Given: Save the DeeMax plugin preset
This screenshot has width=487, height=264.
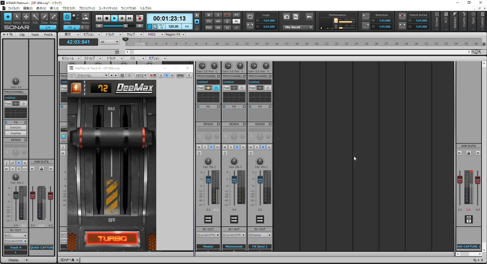Looking at the screenshot, I should click(122, 75).
